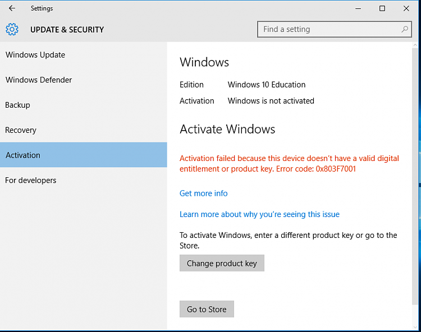
Task: Switch to the Recovery section
Action: click(84, 130)
